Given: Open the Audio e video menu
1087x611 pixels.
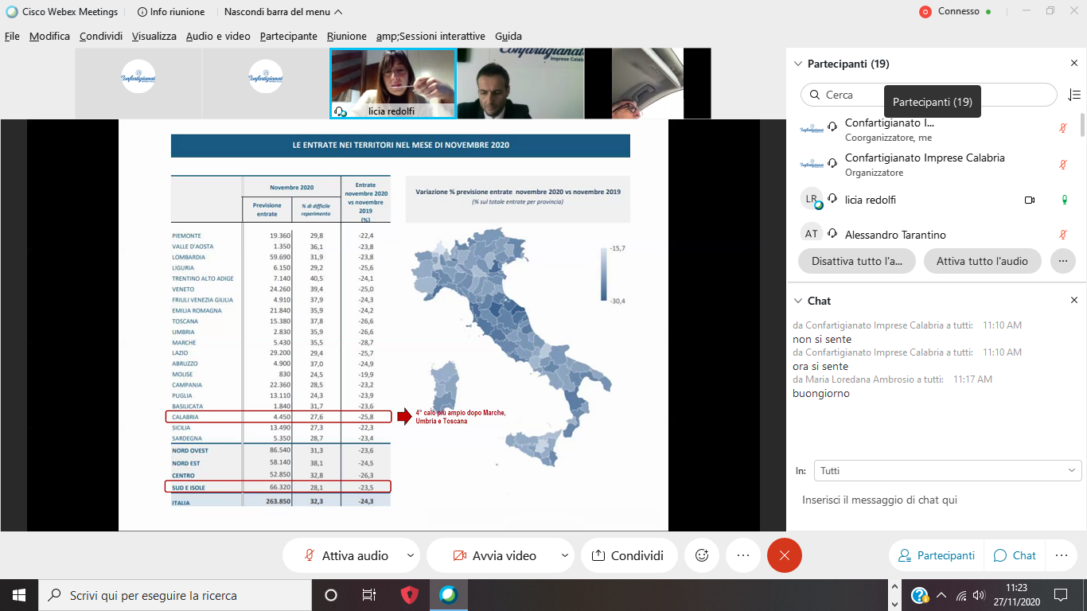Looking at the screenshot, I should [x=217, y=36].
